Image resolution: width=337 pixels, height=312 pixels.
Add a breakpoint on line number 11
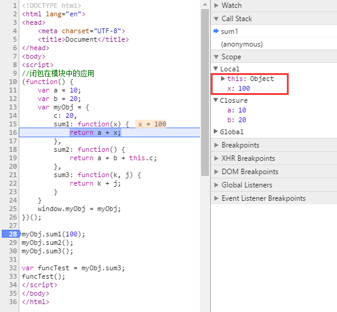13,90
